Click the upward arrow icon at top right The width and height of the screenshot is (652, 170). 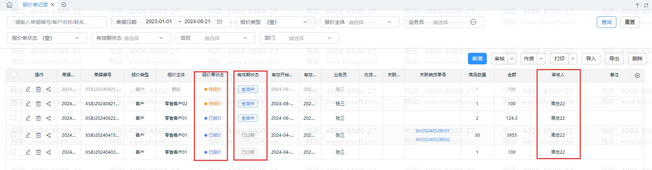pyautogui.click(x=637, y=5)
